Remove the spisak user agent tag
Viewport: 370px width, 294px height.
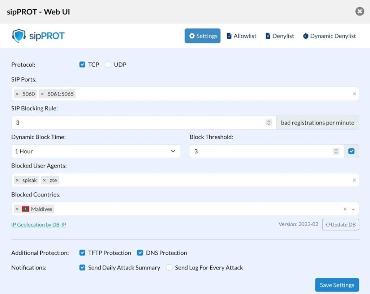(17, 180)
